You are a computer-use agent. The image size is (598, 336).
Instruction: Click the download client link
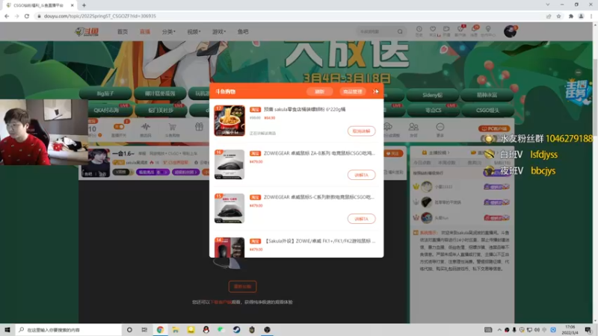[x=221, y=302]
